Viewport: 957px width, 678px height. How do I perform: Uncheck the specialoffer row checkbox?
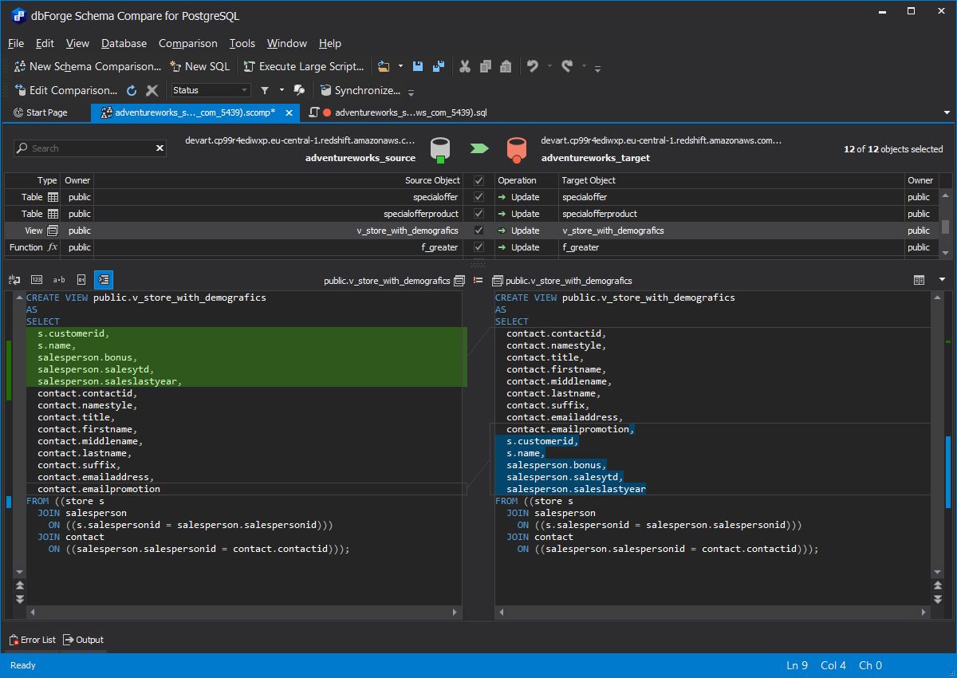(477, 197)
